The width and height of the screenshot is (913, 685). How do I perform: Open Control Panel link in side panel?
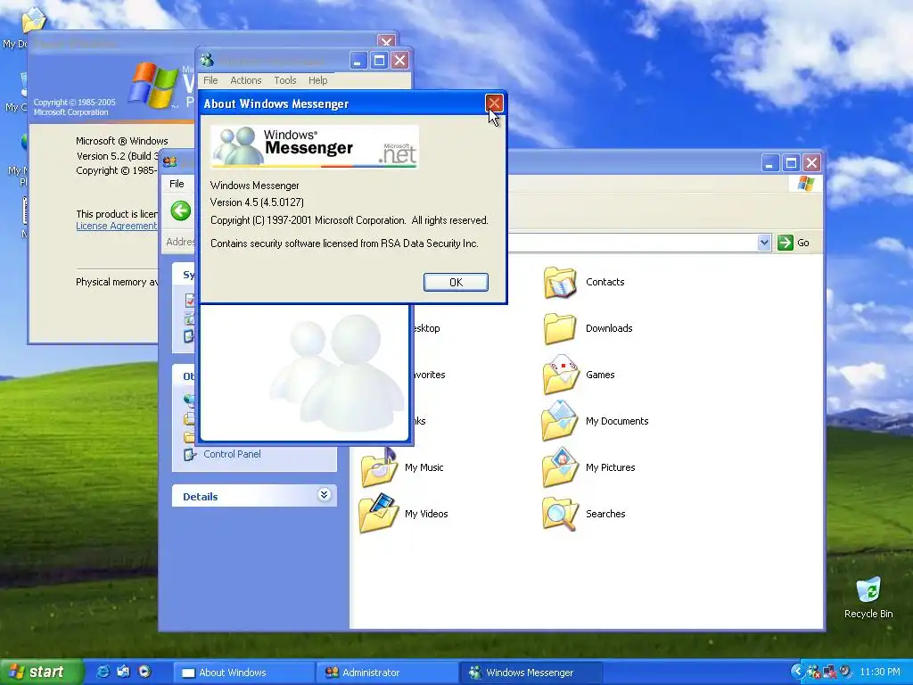coord(232,454)
